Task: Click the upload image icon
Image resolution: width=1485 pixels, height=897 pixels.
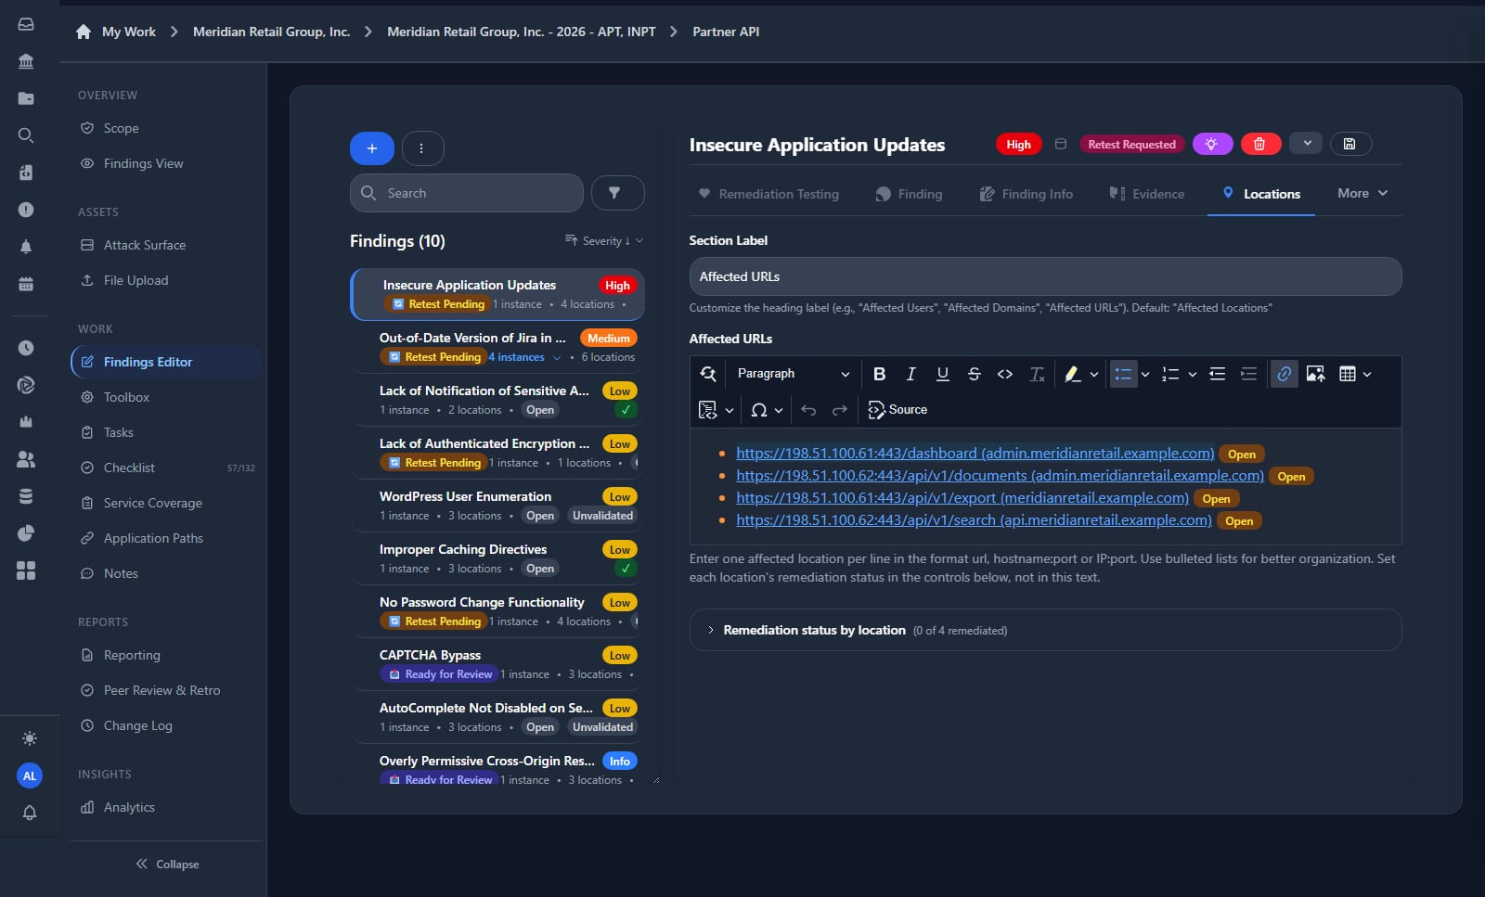Action: pos(1315,374)
